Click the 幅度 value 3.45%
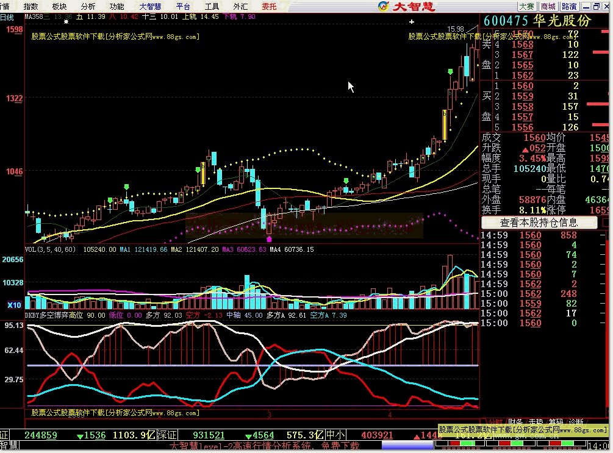 [532, 159]
